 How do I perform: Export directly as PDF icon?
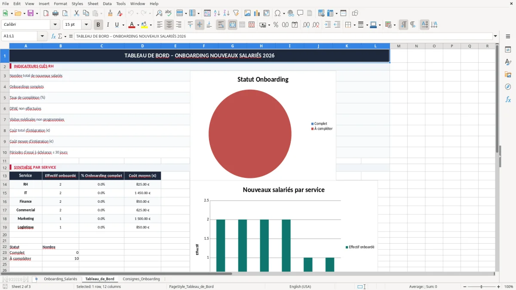point(46,13)
